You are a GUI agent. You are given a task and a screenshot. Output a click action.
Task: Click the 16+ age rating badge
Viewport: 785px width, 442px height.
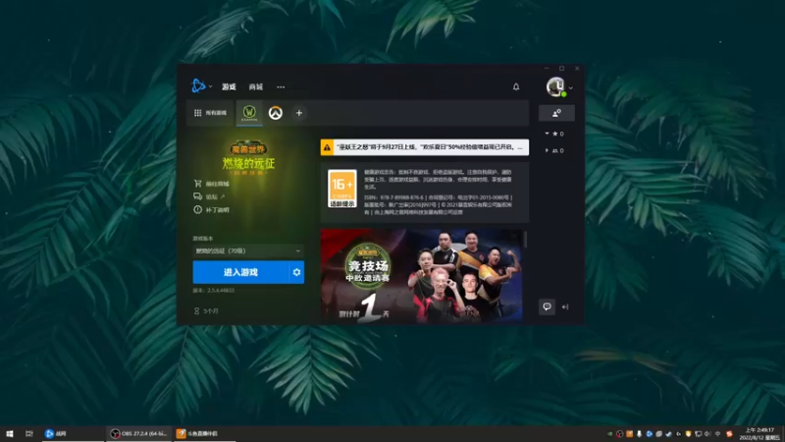pos(342,189)
